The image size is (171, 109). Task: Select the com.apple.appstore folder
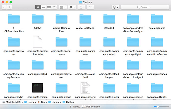(14, 42)
